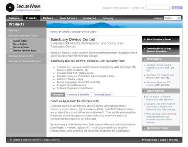Open Terminal Services Edition sidebar item
The width and height of the screenshot is (188, 147).
coord(25,51)
